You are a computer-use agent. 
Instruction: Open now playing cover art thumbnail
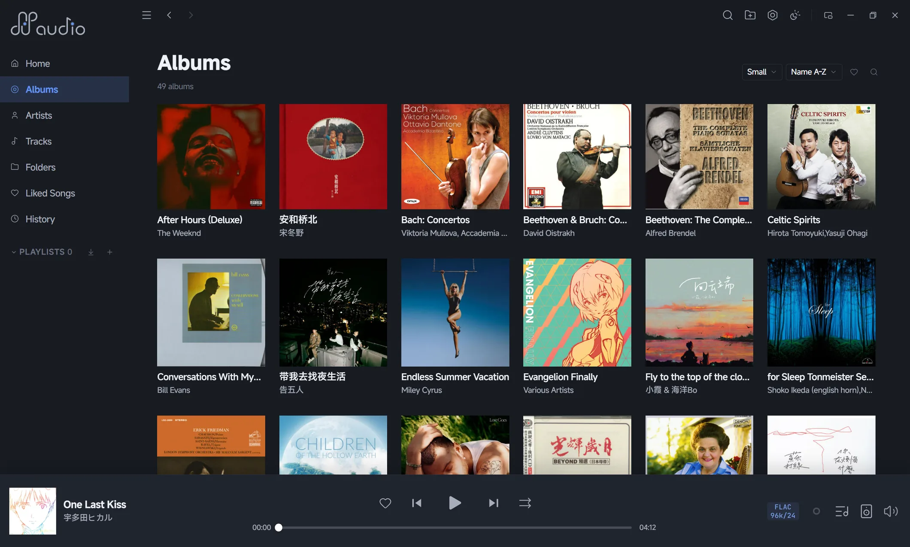[x=33, y=511]
